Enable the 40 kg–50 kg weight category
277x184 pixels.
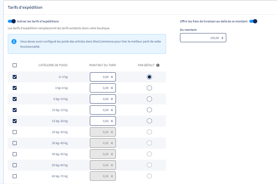(15, 154)
